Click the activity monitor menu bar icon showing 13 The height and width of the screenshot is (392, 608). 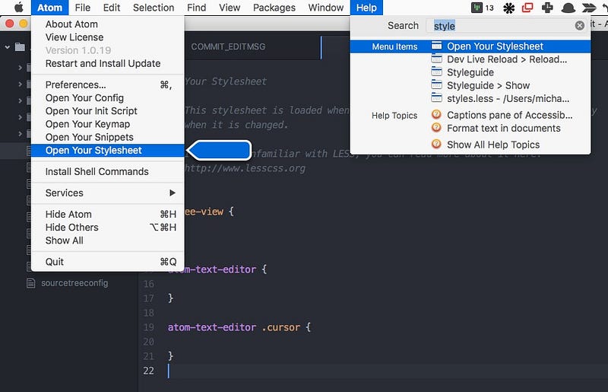click(483, 8)
